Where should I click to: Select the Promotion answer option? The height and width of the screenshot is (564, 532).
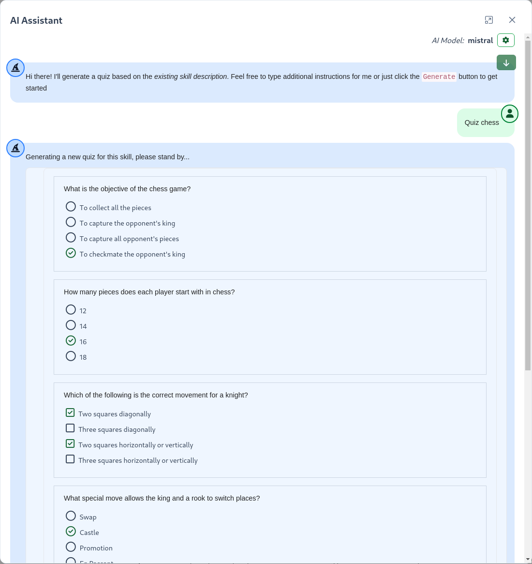71,547
